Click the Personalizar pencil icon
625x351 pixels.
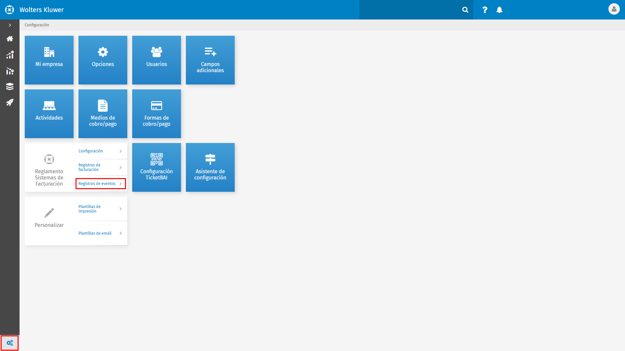[x=49, y=213]
